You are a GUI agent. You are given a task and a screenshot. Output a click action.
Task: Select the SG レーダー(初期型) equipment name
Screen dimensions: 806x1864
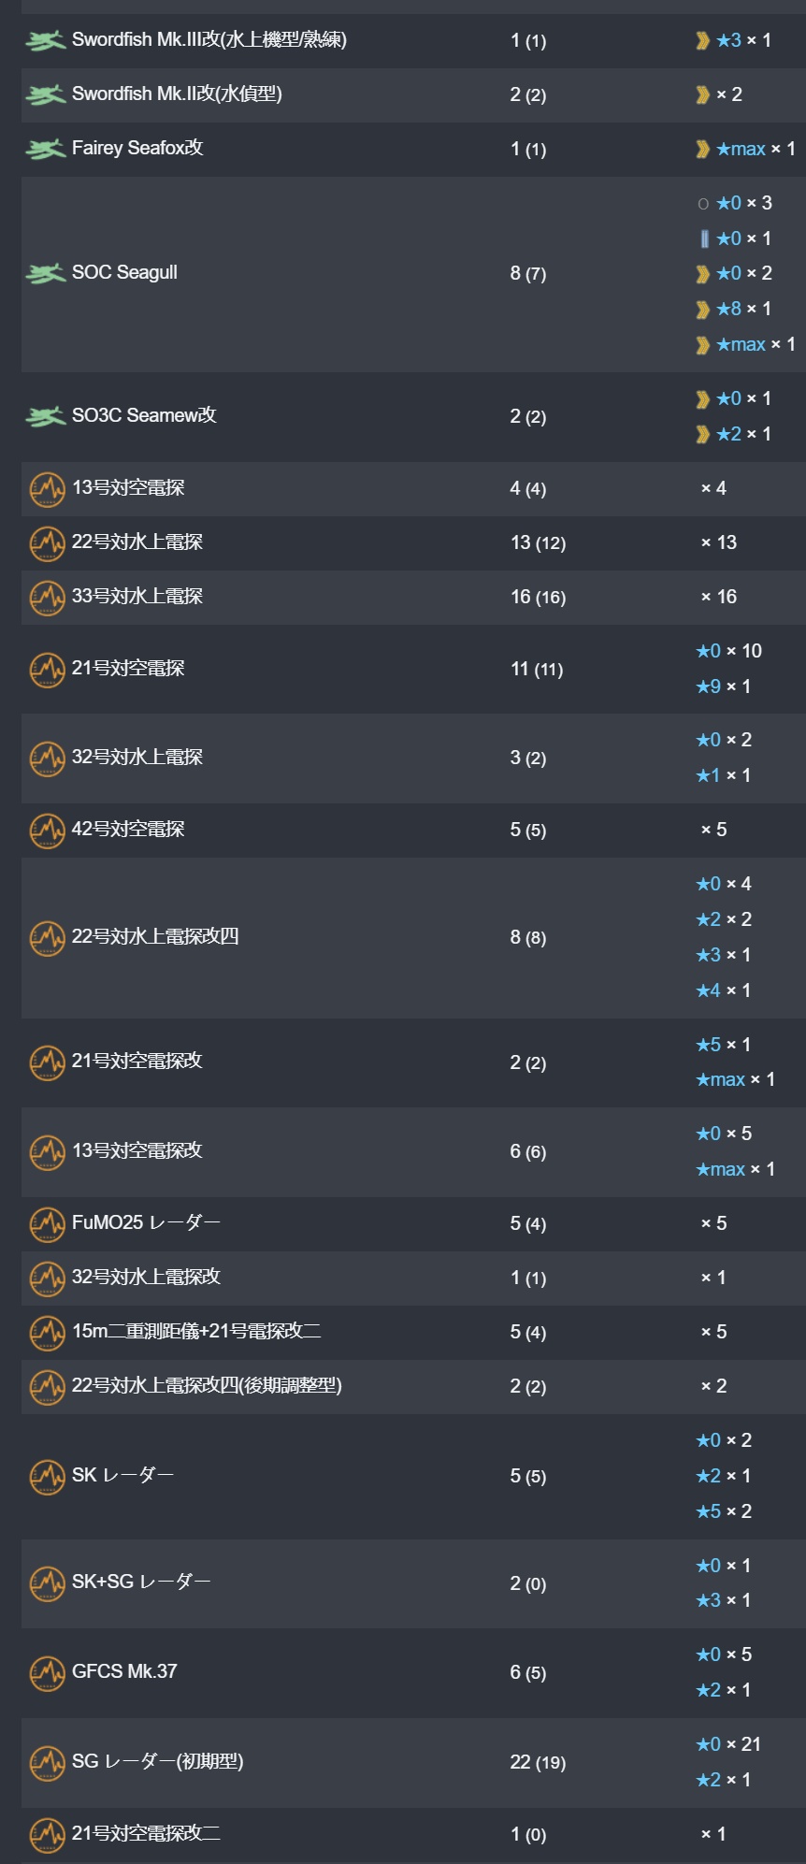[x=158, y=1761]
